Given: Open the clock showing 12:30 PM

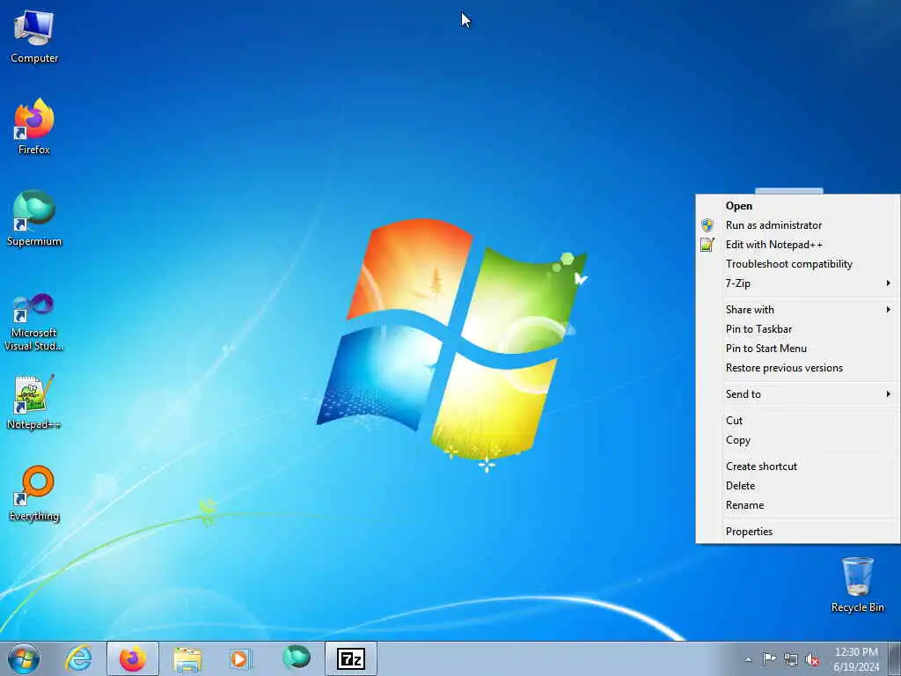Looking at the screenshot, I should (856, 659).
